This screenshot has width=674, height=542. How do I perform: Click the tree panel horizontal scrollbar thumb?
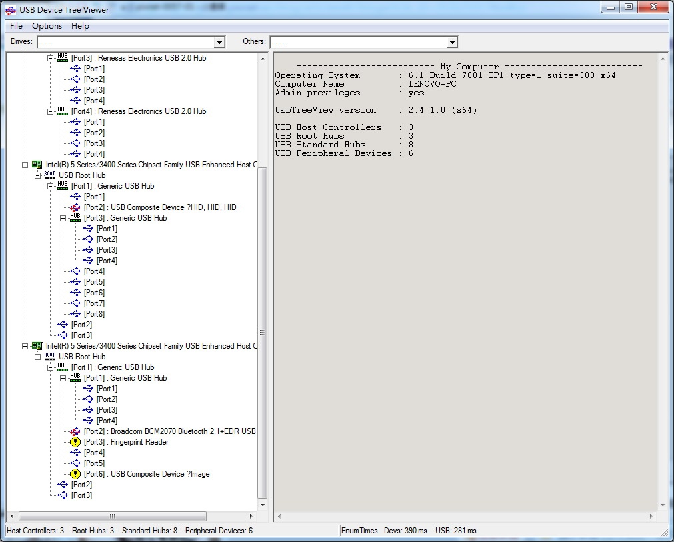click(112, 516)
